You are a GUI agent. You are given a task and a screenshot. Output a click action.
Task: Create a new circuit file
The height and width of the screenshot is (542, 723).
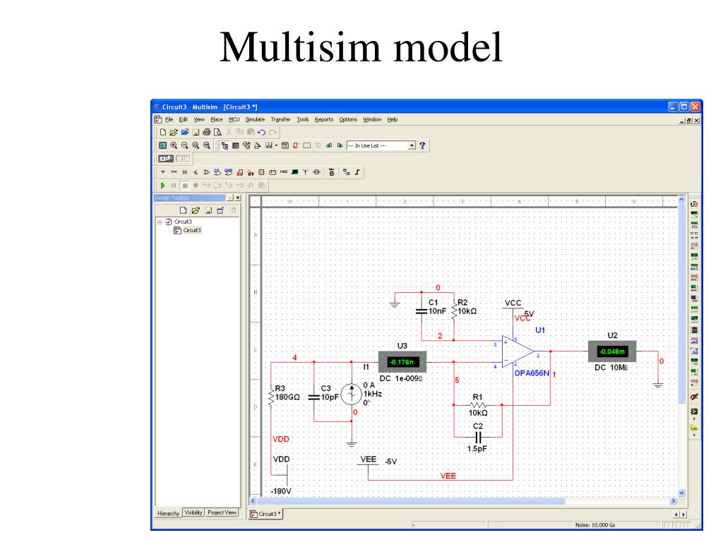162,132
